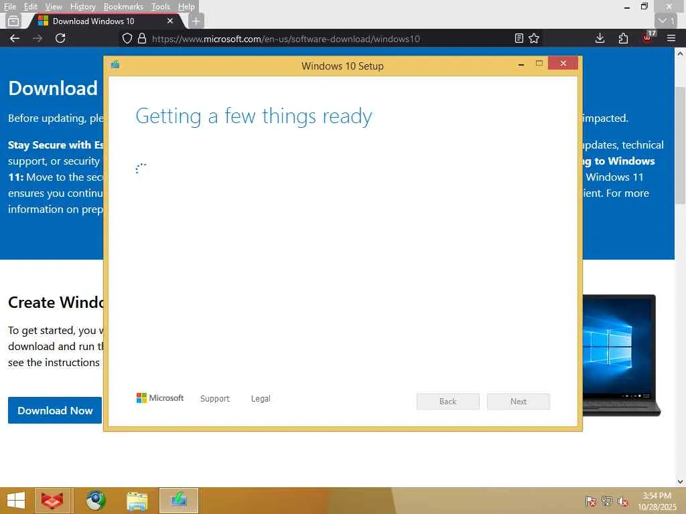Viewport: 686px width, 514px height.
Task: Open the sidebar/tab overview icon left of the tab
Action: pos(13,21)
